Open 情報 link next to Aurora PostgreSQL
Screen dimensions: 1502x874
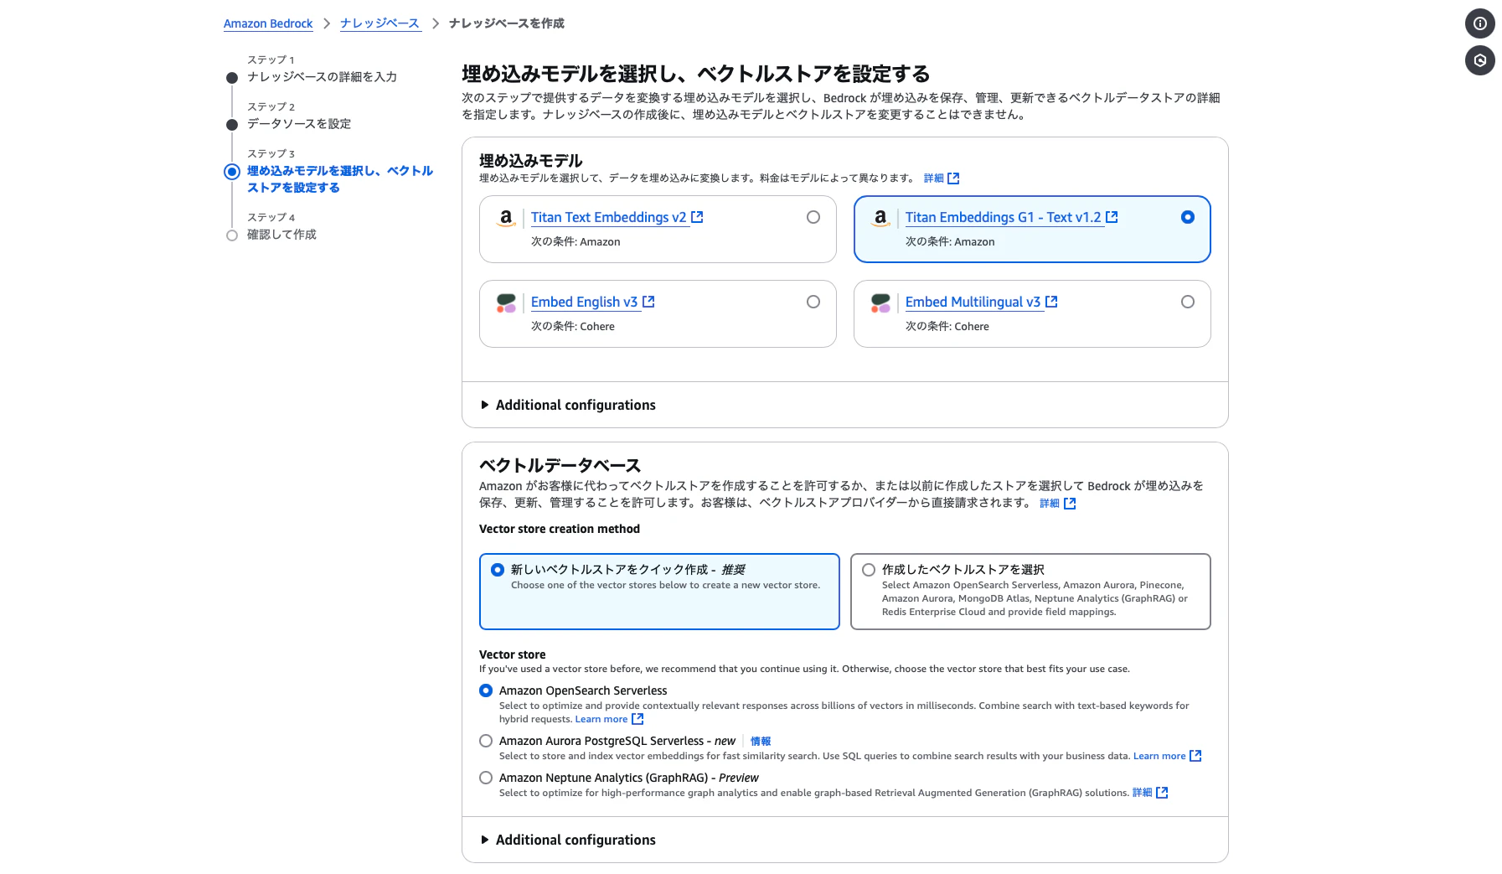(761, 742)
